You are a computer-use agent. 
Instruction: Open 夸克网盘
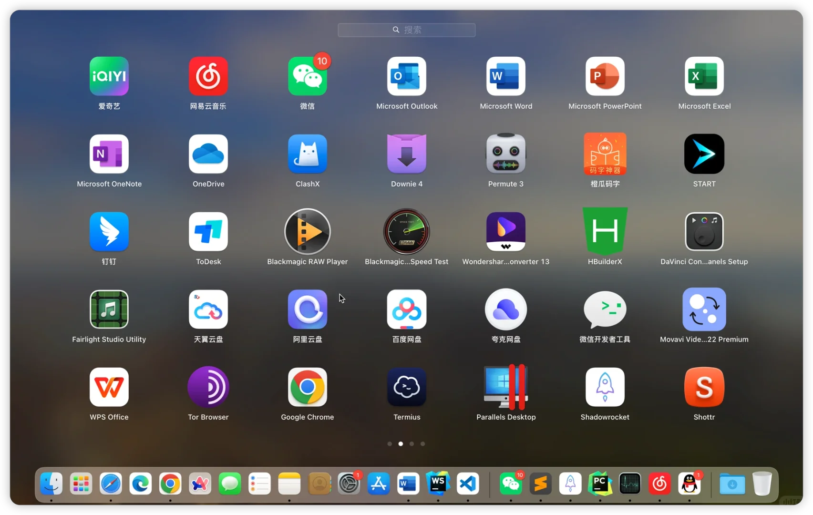click(506, 309)
